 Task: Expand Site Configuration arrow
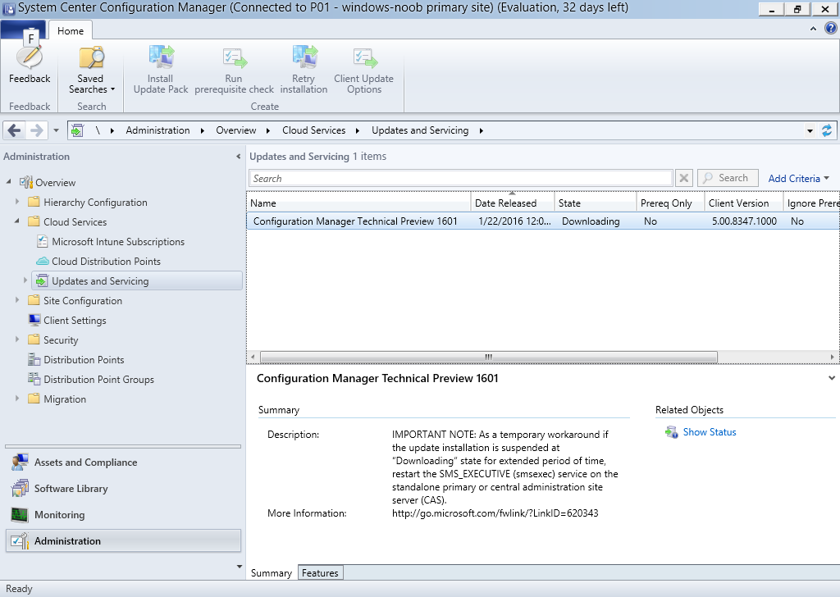point(17,300)
